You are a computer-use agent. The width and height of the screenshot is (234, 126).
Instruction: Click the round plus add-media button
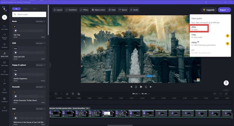[x=4, y=17]
